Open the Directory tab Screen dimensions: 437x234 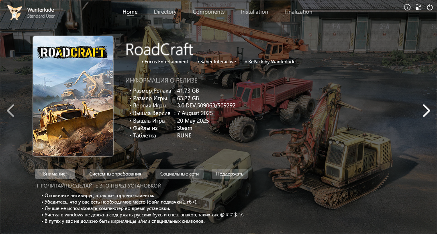(165, 12)
